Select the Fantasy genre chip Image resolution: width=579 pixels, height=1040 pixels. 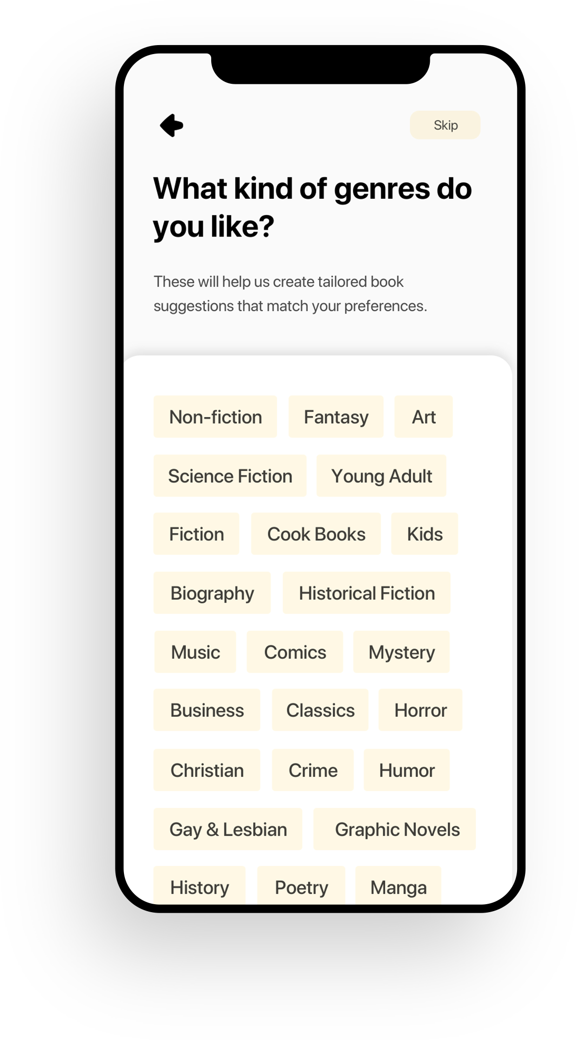coord(336,417)
